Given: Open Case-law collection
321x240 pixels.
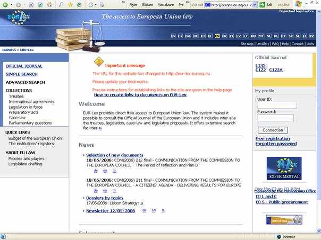Looking at the screenshot, I should (x=17, y=118).
